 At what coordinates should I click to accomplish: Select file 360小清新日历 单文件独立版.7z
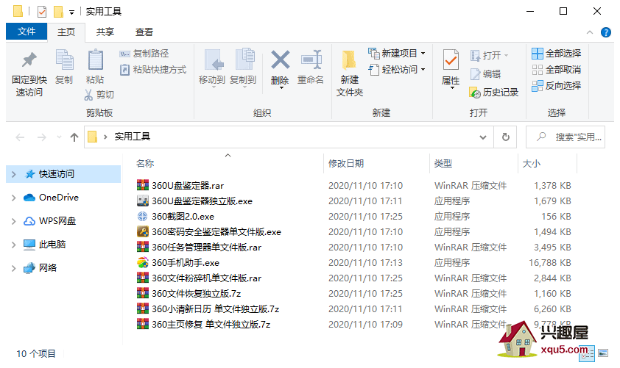point(216,309)
